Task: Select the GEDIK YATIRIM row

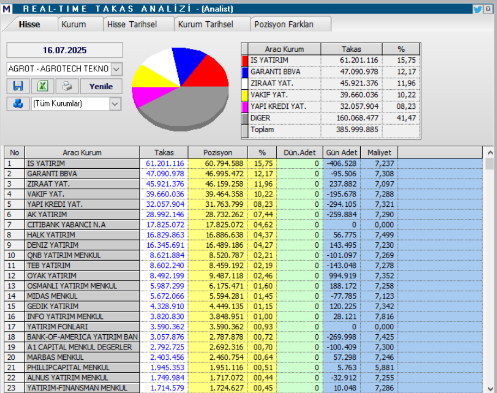Action: pos(243,306)
